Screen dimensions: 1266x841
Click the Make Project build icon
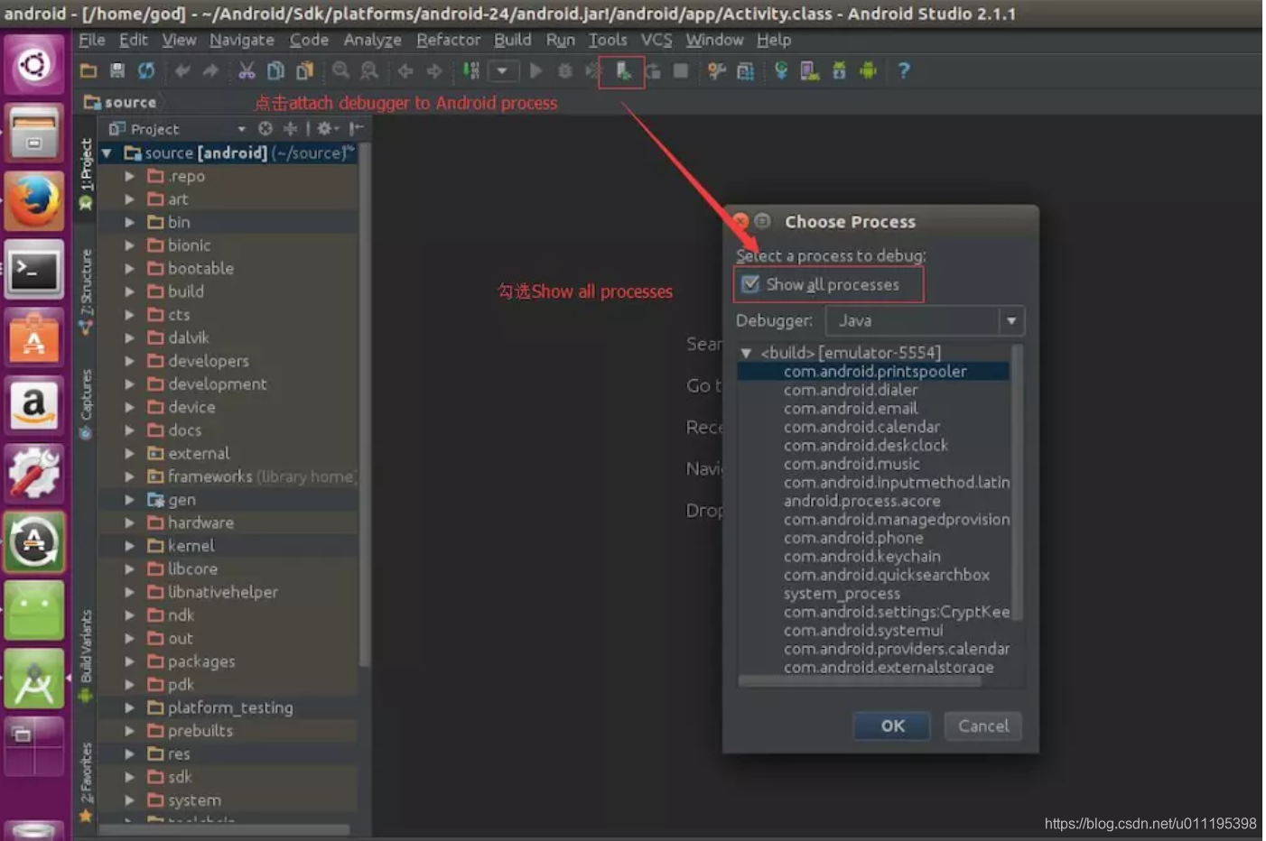click(470, 70)
